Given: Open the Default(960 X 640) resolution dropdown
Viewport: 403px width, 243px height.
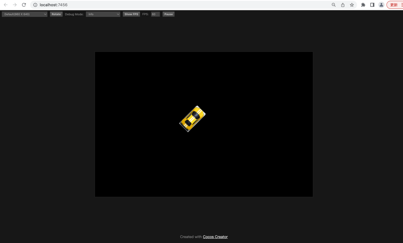Looking at the screenshot, I should coord(25,14).
